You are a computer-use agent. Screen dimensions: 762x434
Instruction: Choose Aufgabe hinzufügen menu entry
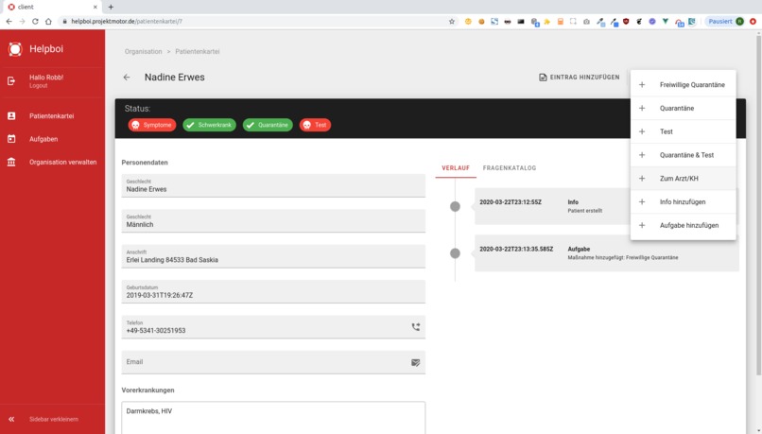tap(684, 225)
